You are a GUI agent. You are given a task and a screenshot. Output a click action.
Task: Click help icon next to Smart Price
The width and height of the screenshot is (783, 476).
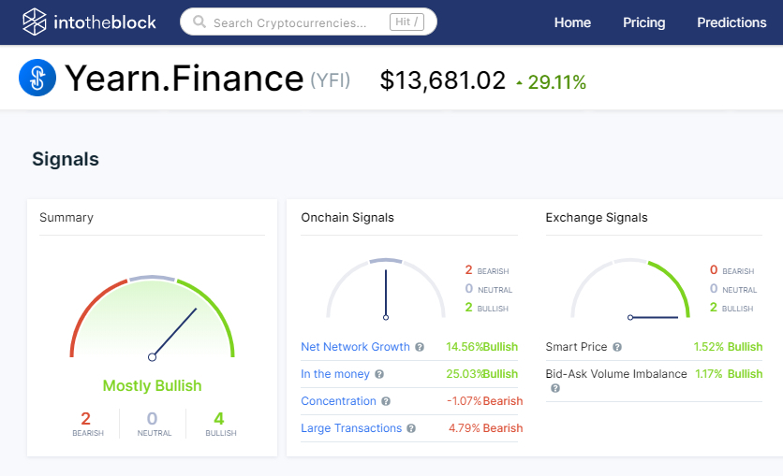[617, 347]
